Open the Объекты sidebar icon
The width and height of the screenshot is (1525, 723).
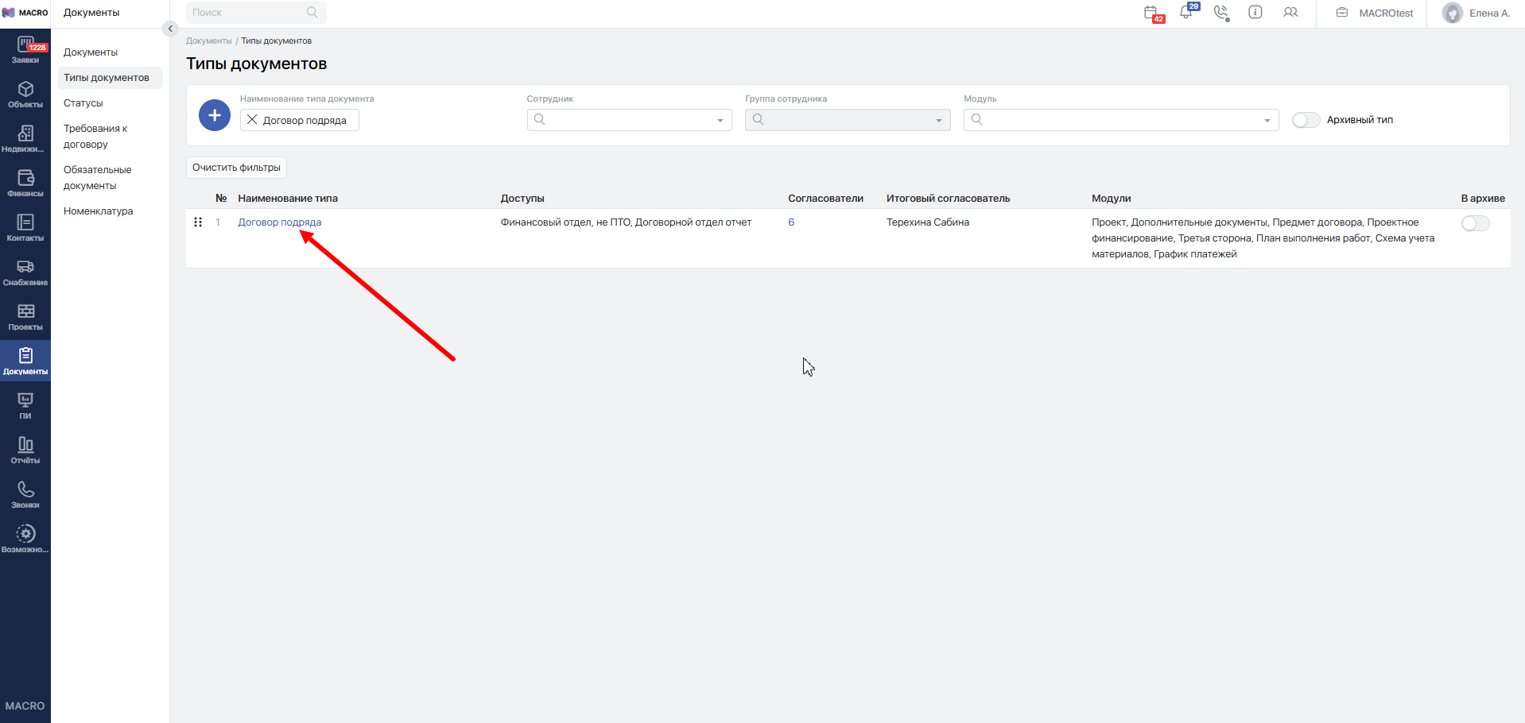[x=25, y=94]
